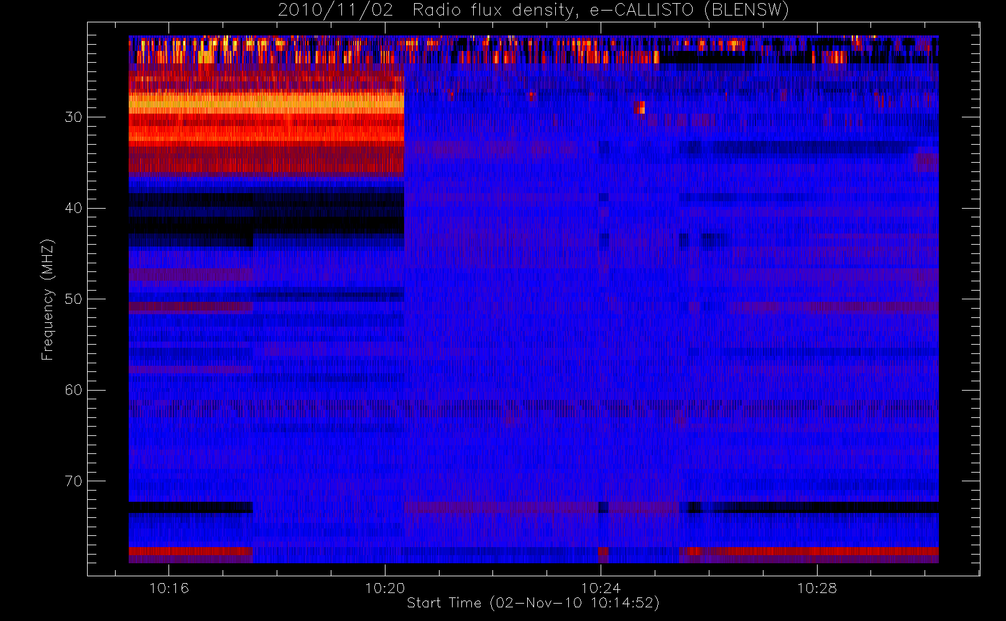Click the "Start Time (02-Nov-10 10:14:52)" axis label
Image resolution: width=1006 pixels, height=621 pixels.
click(x=533, y=603)
